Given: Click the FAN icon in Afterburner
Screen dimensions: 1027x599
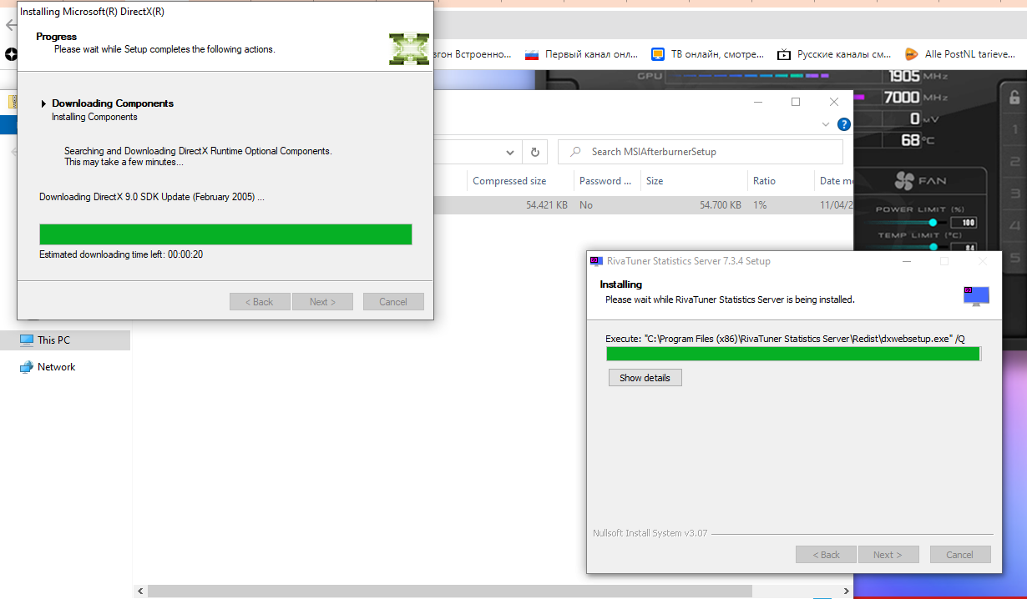Looking at the screenshot, I should pos(904,180).
